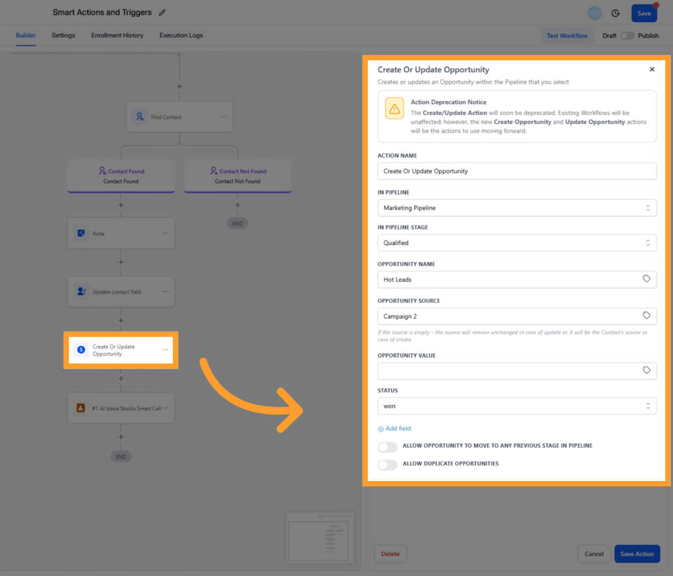Click END node under Contact Not Found

click(x=237, y=223)
